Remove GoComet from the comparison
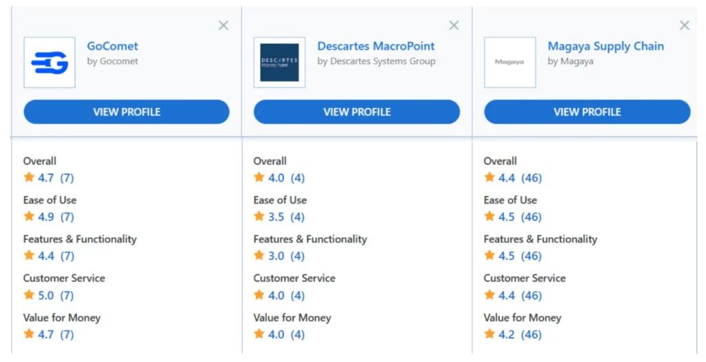This screenshot has height=362, width=706. [223, 25]
